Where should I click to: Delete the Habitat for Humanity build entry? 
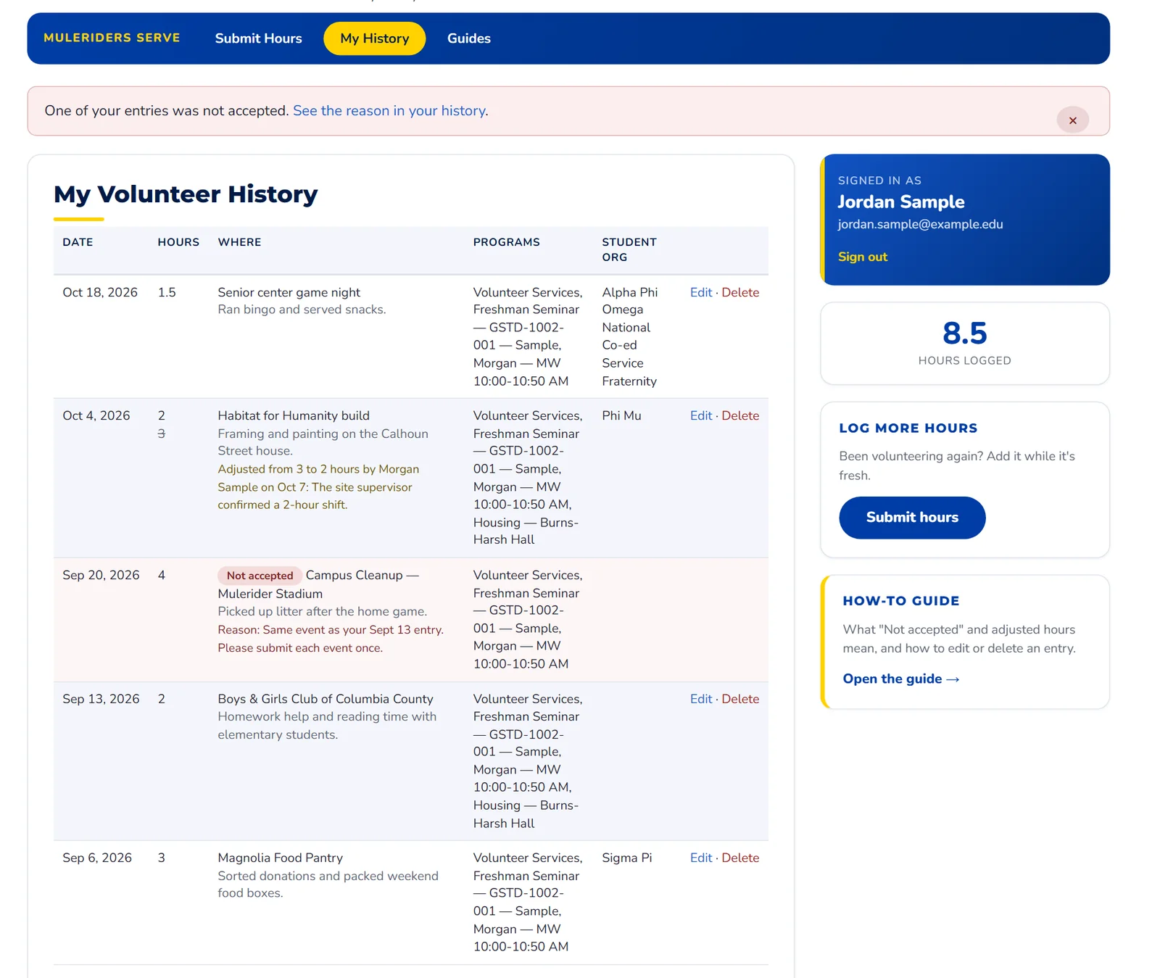click(x=740, y=415)
